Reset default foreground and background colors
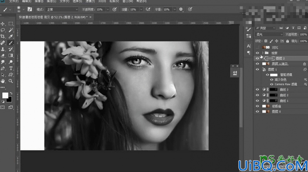 (3, 101)
